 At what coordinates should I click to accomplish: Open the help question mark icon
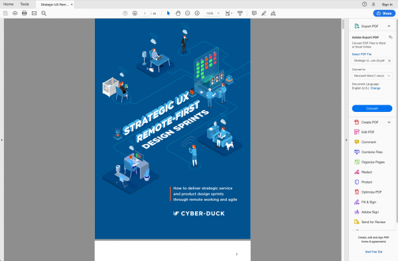click(x=364, y=4)
